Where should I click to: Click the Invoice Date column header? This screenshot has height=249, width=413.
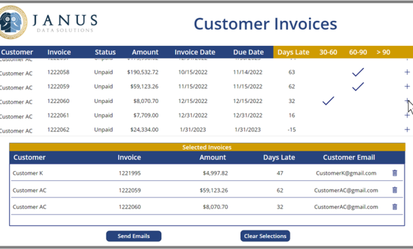(x=195, y=52)
